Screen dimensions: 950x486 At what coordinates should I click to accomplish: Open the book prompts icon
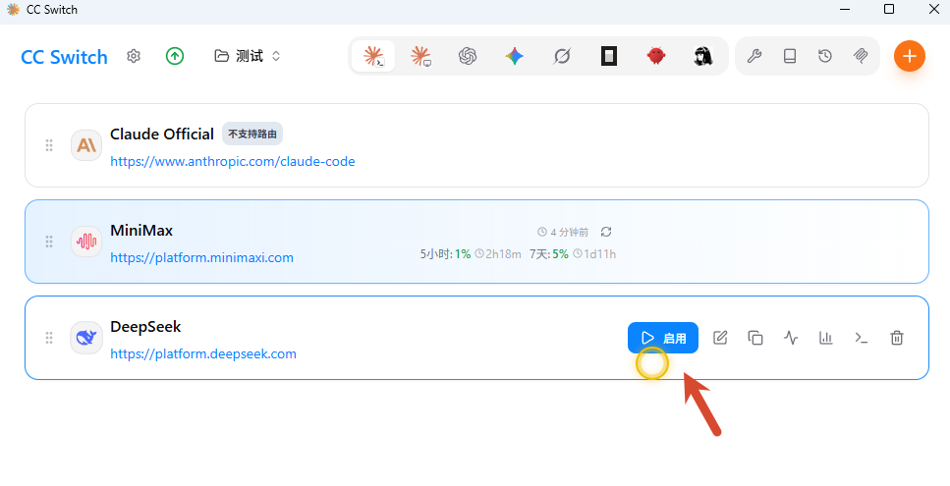pos(790,56)
